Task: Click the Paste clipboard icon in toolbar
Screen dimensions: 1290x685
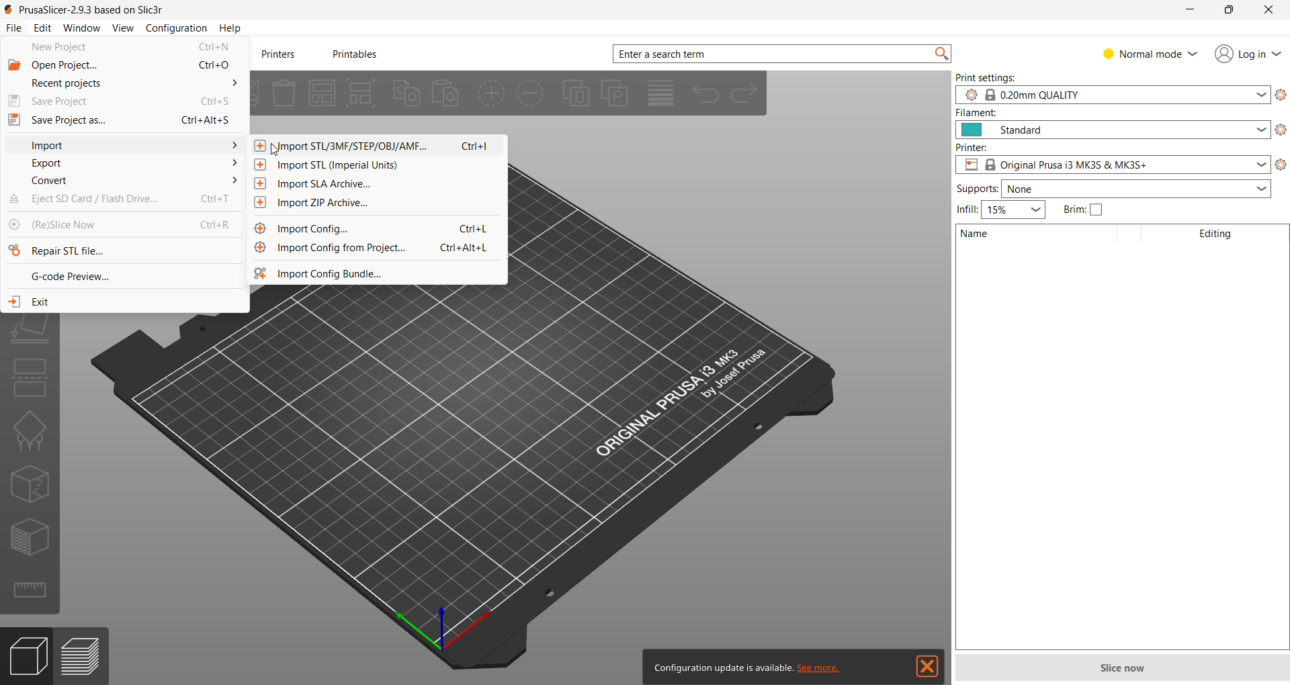Action: pyautogui.click(x=445, y=93)
